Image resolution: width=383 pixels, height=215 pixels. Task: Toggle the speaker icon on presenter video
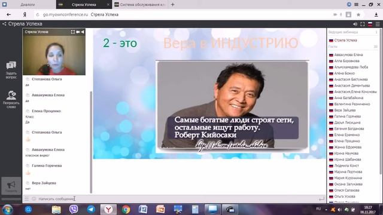[83, 32]
